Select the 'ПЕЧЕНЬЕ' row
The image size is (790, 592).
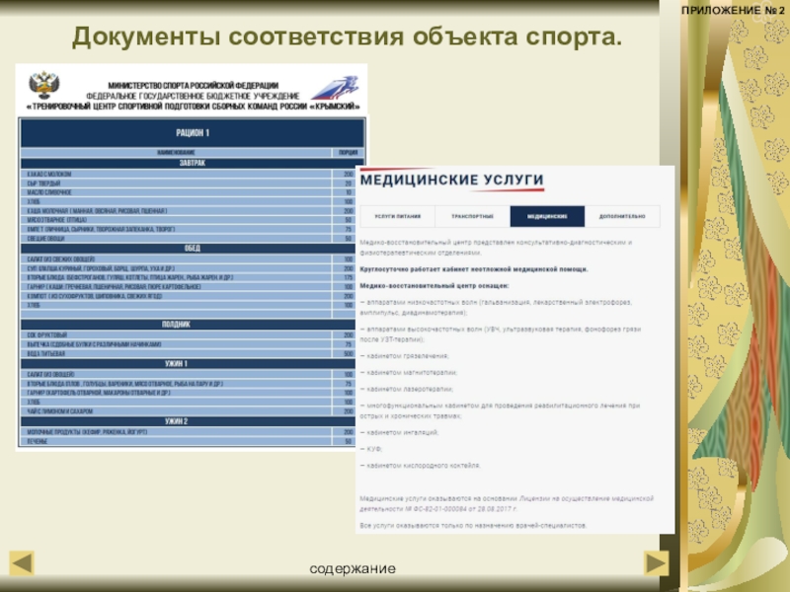189,441
